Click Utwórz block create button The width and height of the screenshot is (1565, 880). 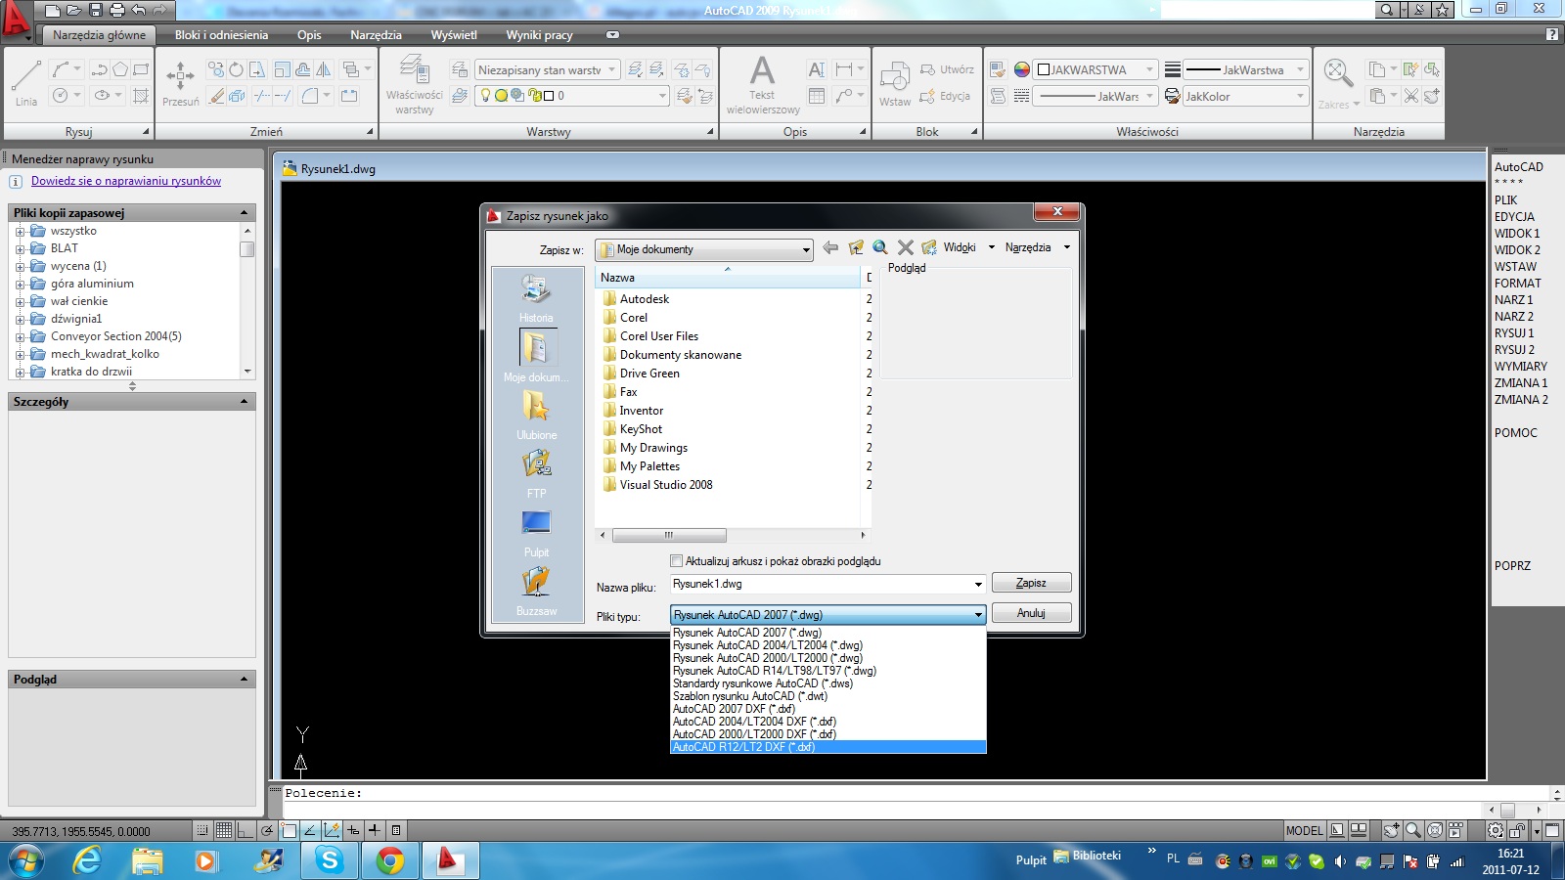coord(947,69)
